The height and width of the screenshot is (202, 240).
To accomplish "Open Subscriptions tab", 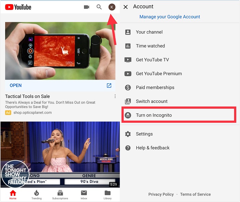I will 60,195.
